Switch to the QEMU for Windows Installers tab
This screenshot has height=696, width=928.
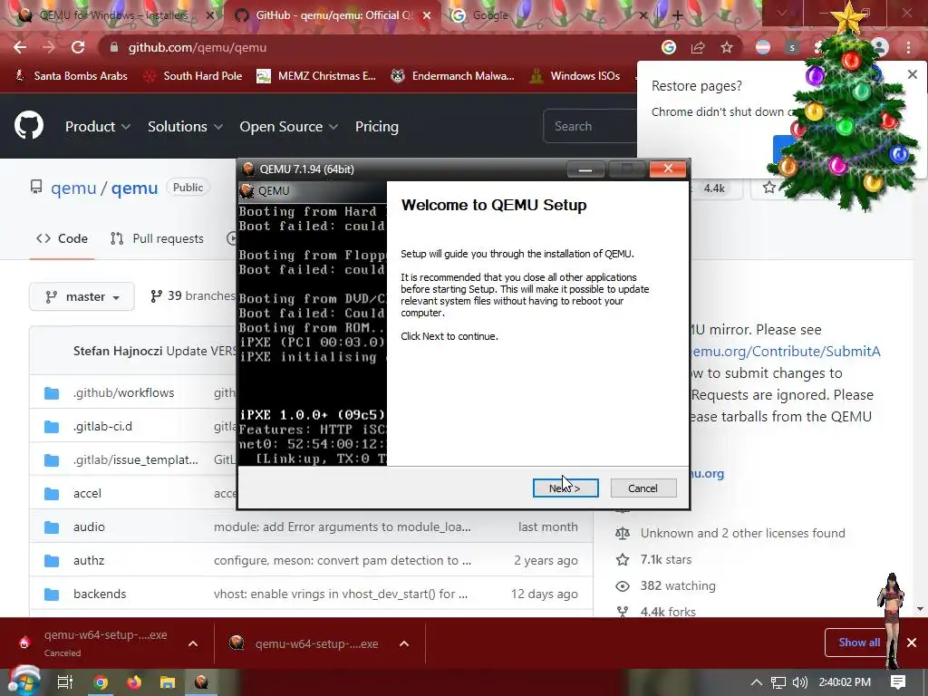[112, 15]
